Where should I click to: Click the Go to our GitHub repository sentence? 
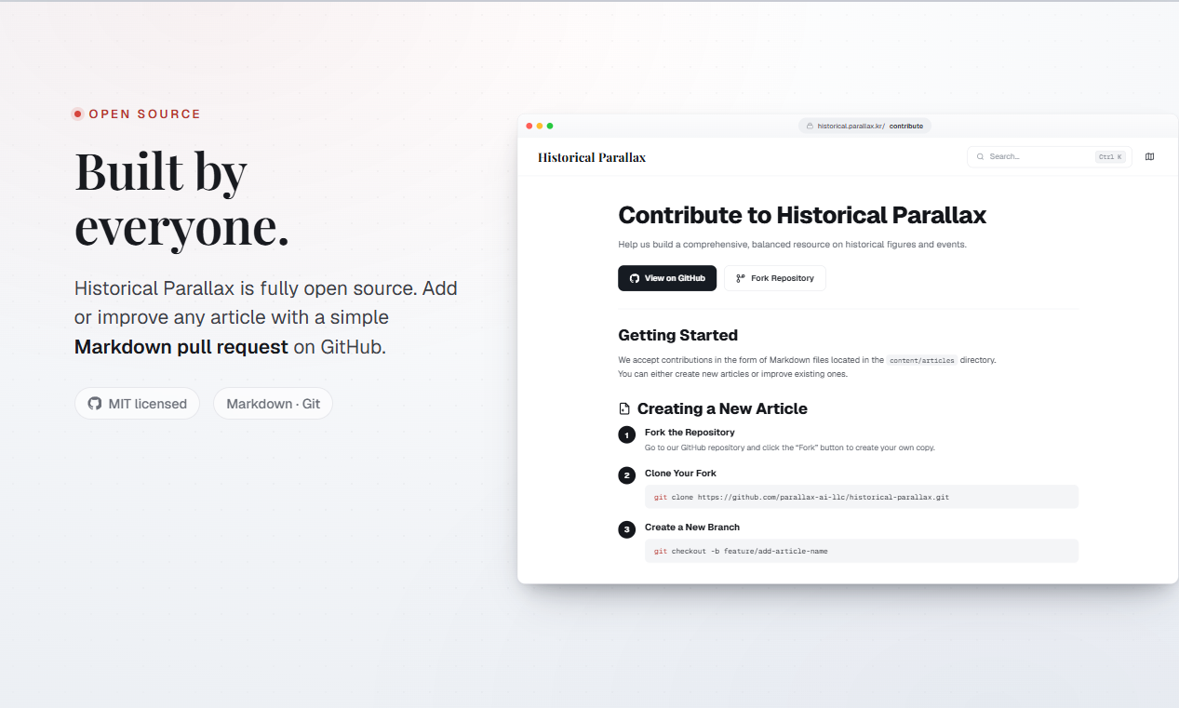[790, 448]
